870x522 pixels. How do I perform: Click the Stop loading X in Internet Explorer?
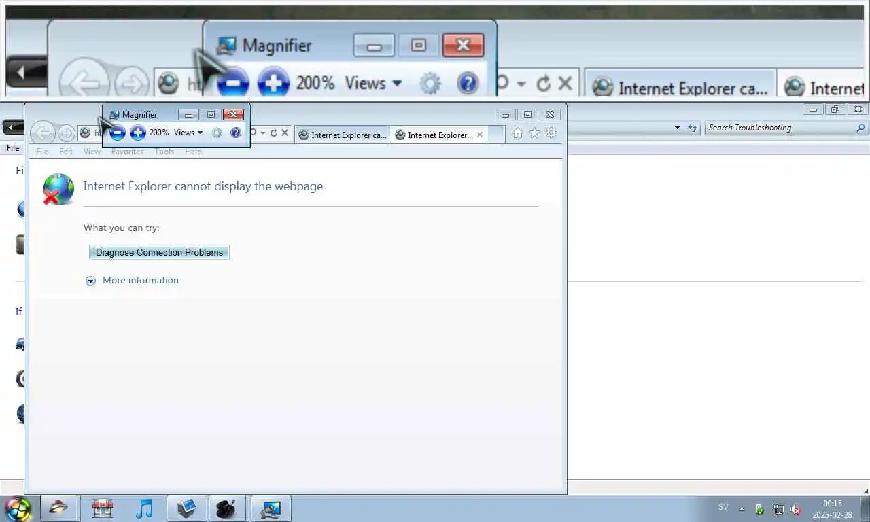coord(285,133)
